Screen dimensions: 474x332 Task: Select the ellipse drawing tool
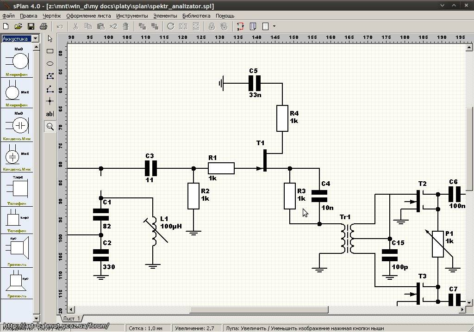click(50, 63)
